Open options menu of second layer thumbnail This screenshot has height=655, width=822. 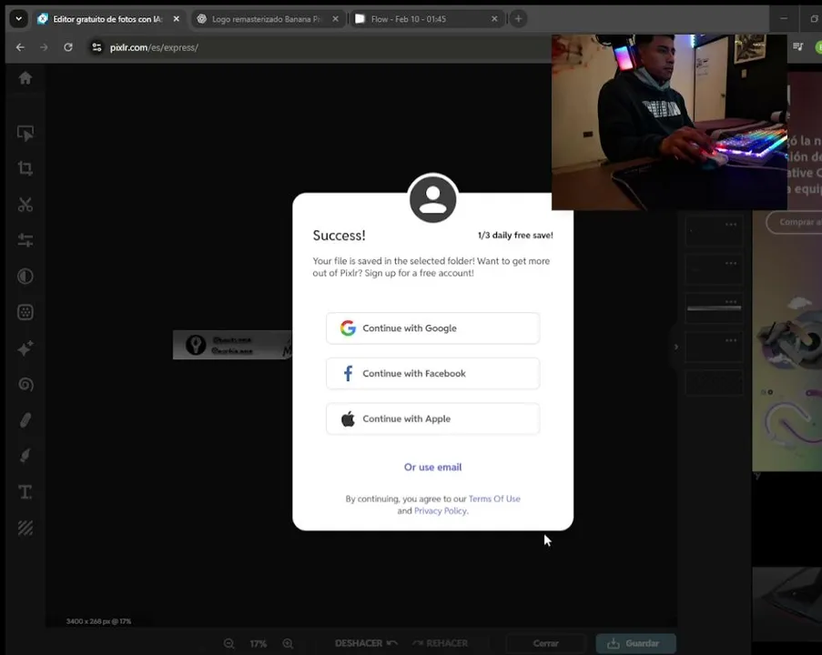tap(731, 263)
